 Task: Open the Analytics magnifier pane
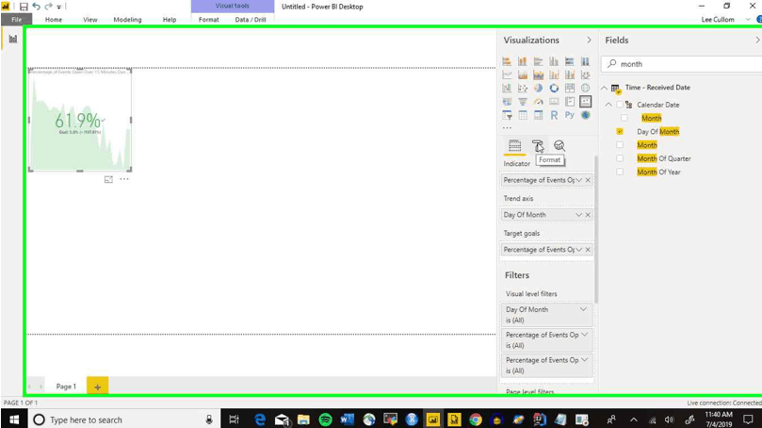point(559,145)
